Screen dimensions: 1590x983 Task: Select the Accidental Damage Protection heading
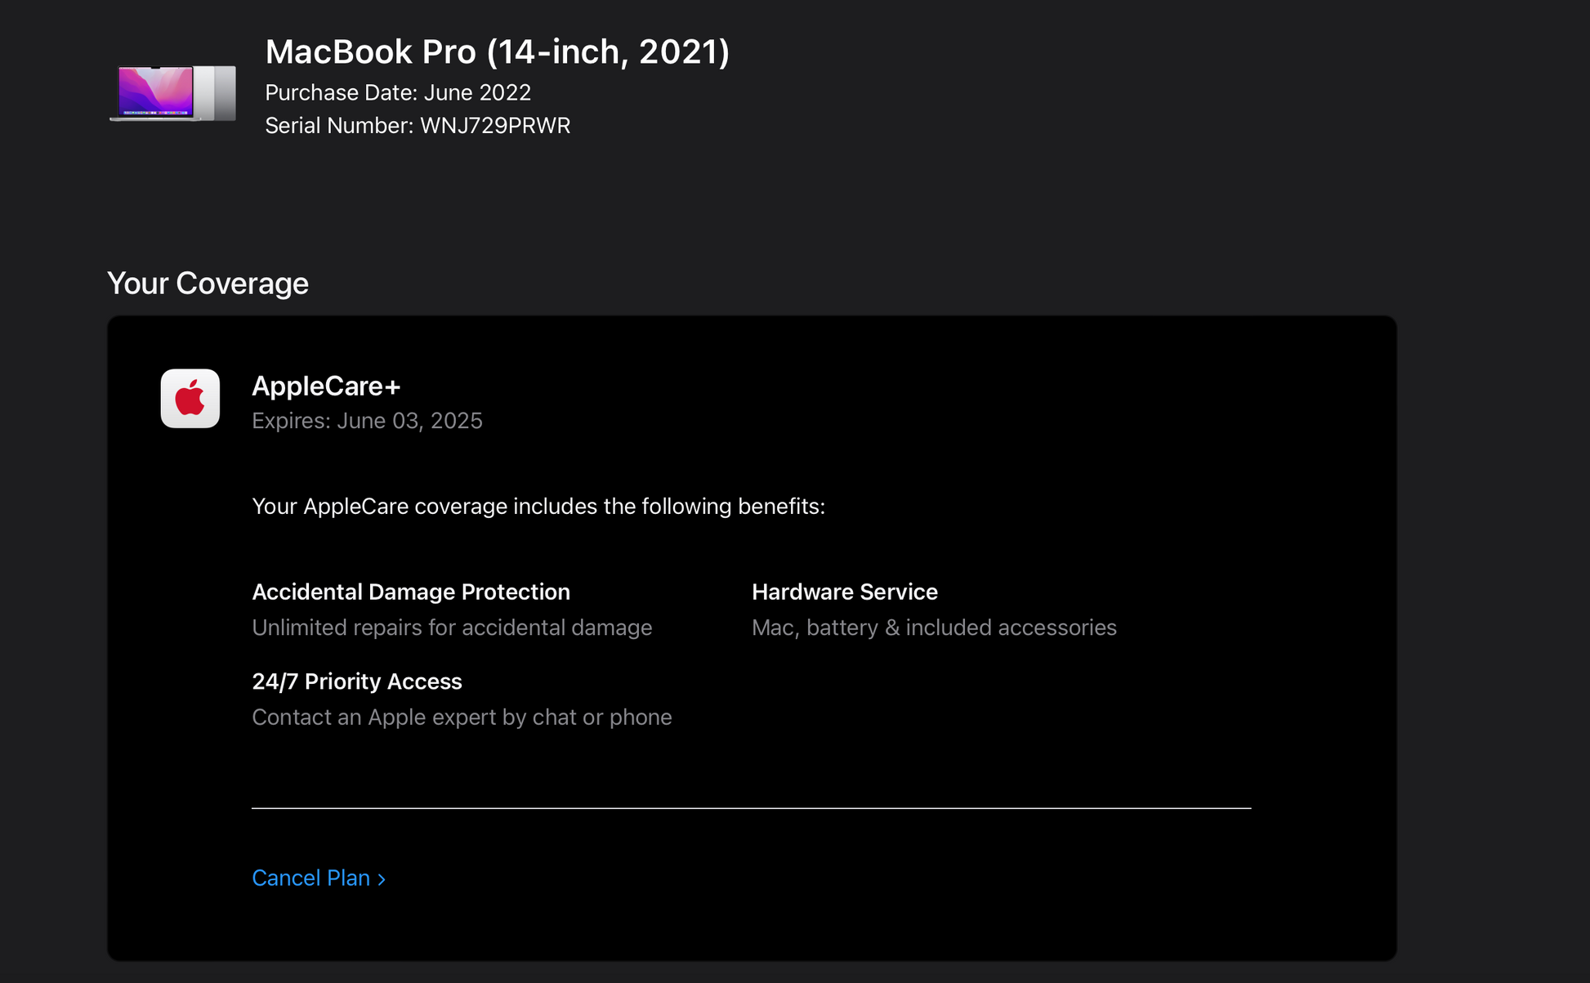click(410, 592)
